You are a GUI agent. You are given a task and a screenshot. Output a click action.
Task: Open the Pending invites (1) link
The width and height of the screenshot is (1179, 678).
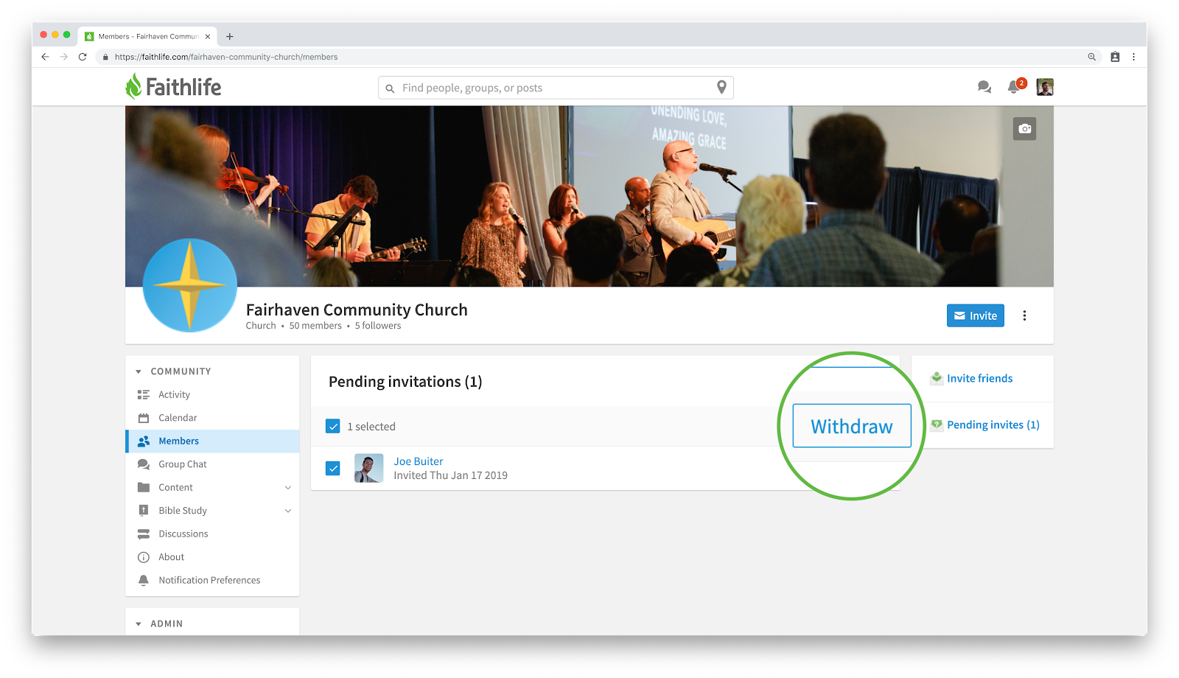pyautogui.click(x=993, y=424)
